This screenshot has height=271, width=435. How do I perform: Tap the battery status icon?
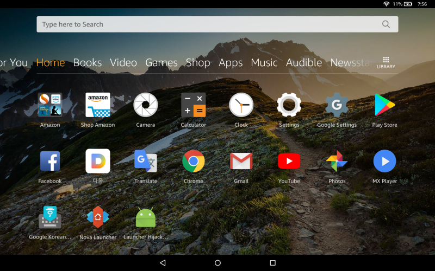pos(408,4)
